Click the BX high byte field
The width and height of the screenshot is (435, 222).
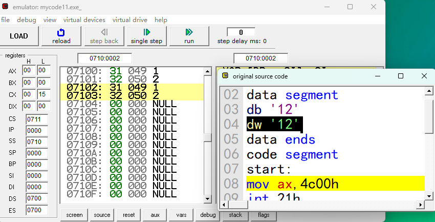coord(29,83)
